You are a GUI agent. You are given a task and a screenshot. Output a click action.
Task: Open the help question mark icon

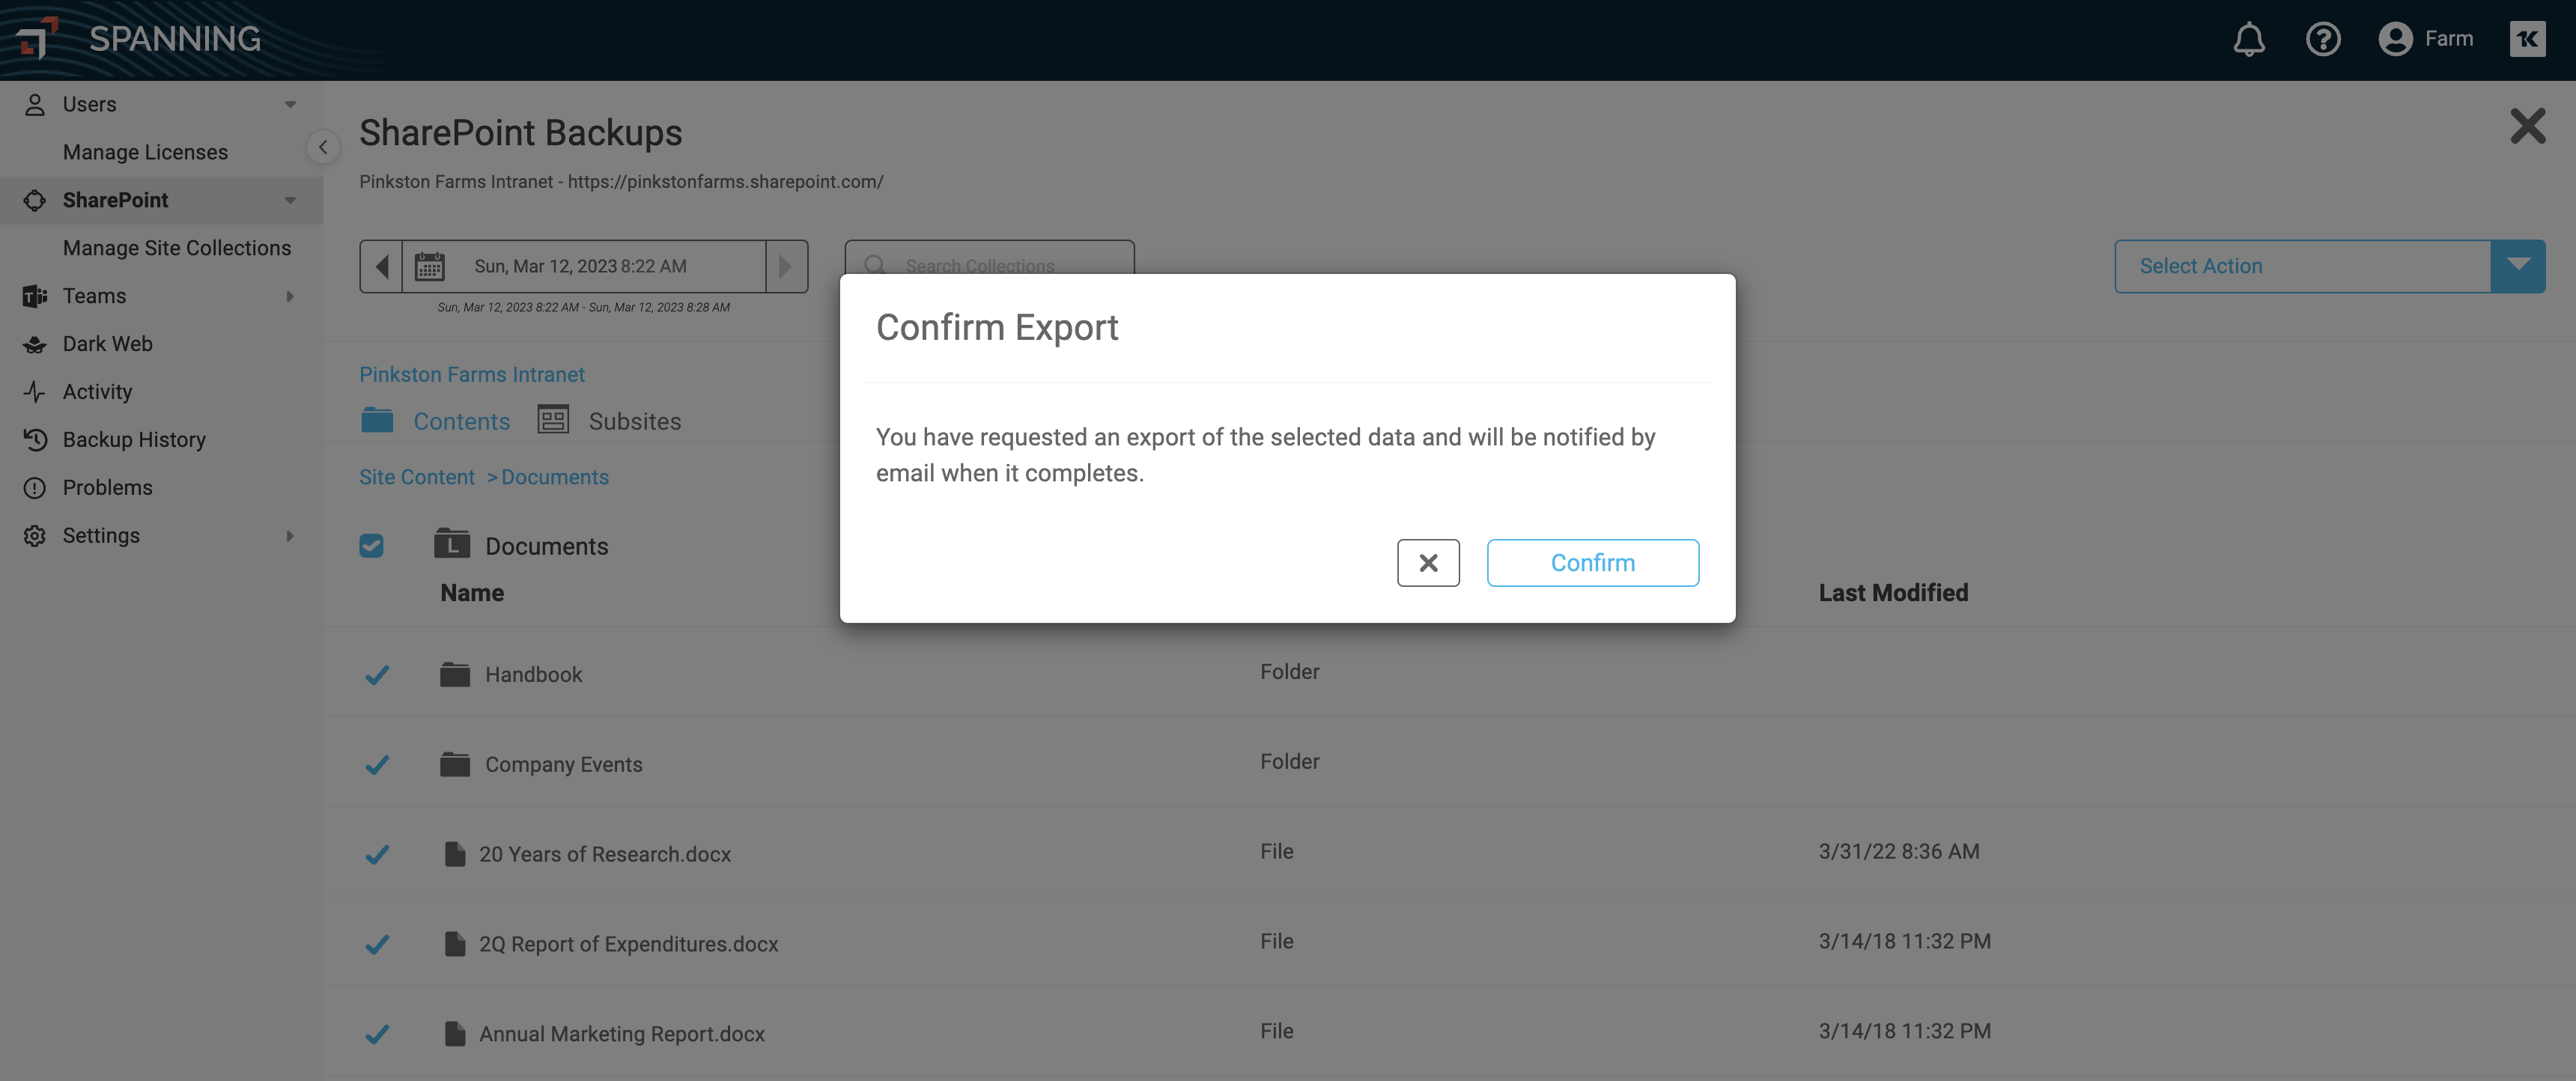(x=2322, y=39)
